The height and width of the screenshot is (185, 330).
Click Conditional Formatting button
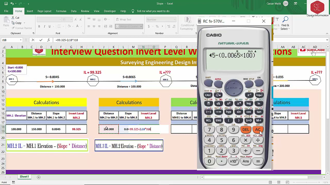pyautogui.click(x=187, y=24)
